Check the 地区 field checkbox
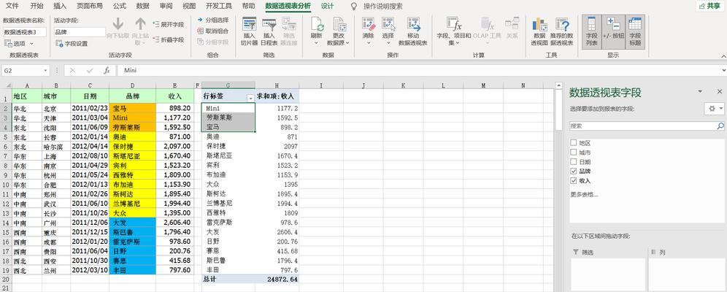This screenshot has height=292, width=727. (574, 143)
